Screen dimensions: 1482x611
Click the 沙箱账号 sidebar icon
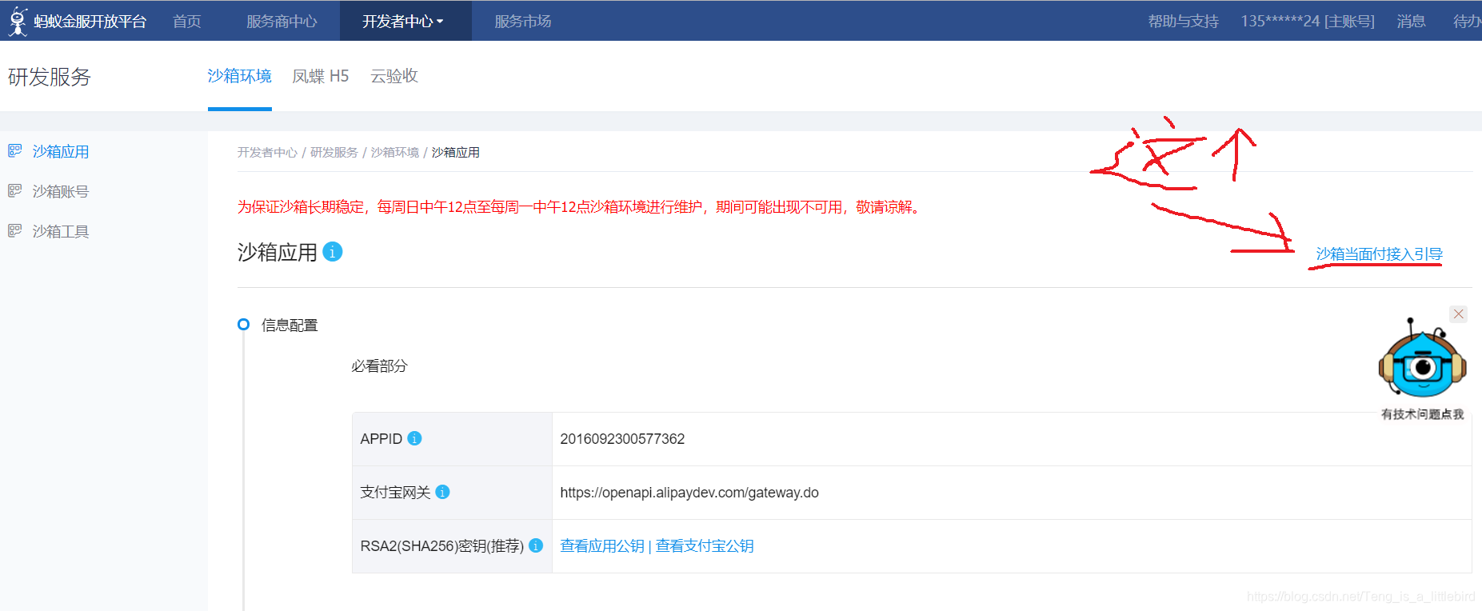[15, 190]
